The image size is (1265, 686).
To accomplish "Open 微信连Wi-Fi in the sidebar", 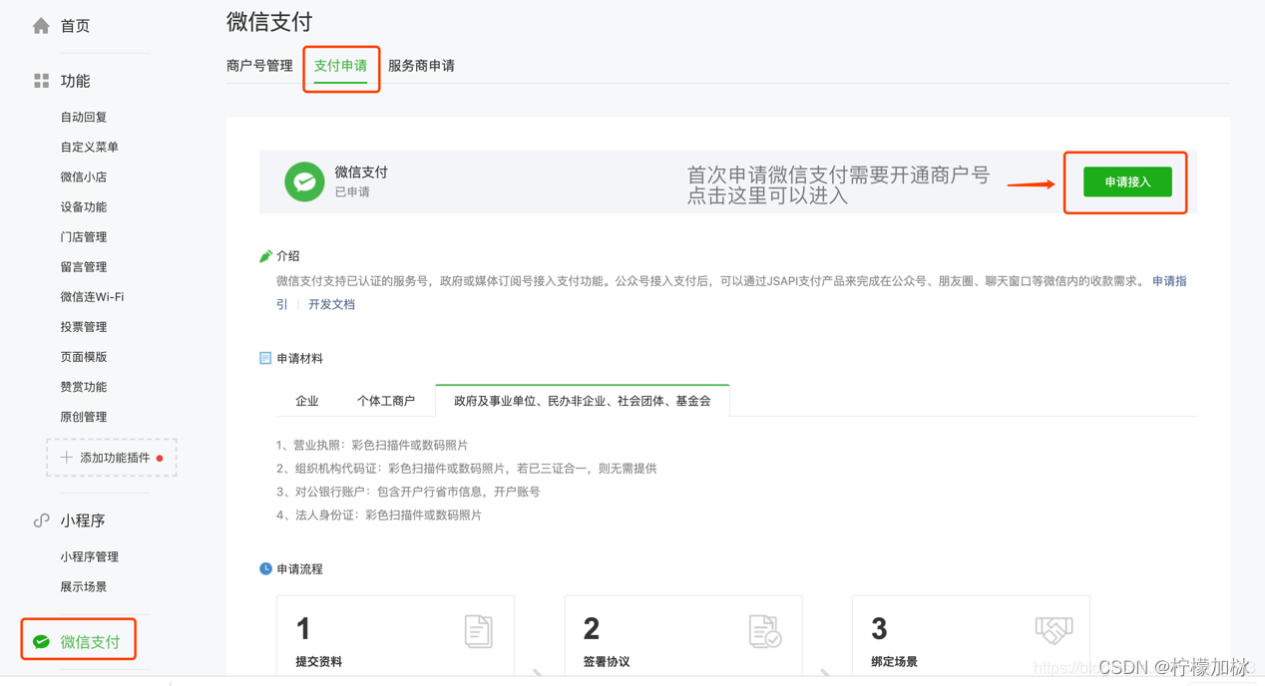I will coord(92,296).
